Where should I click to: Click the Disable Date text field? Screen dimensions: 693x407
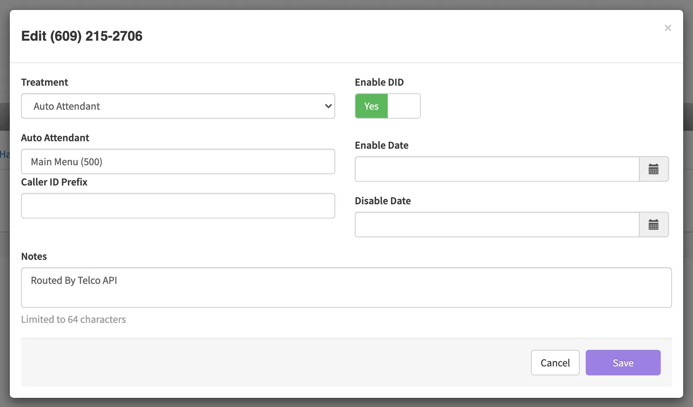[497, 225]
